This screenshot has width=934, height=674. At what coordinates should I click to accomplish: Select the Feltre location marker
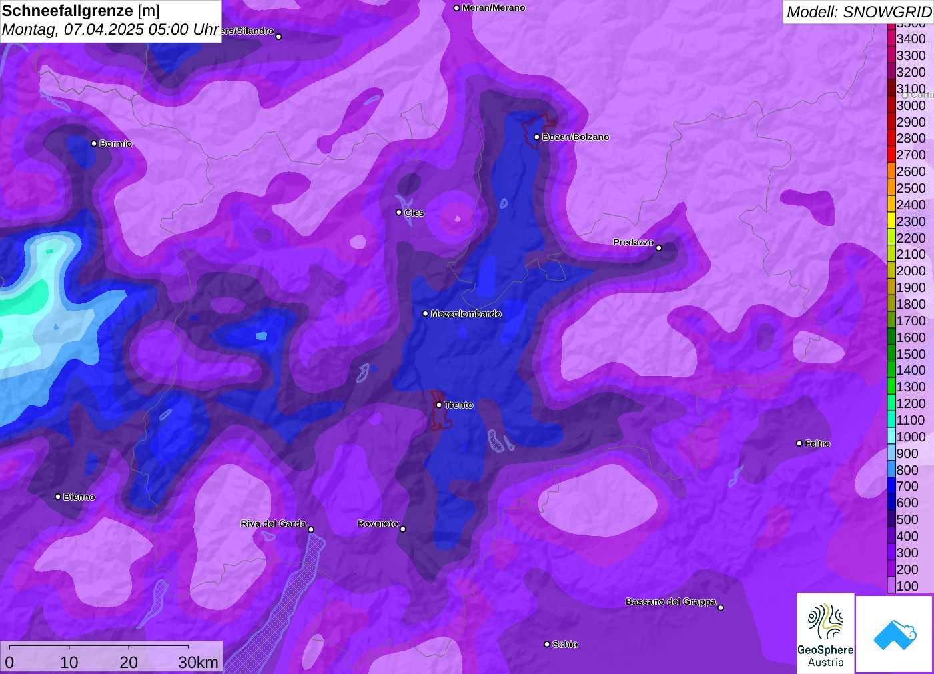(x=799, y=443)
